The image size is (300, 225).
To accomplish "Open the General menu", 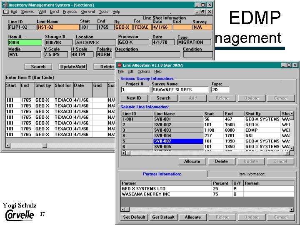I will (x=88, y=12).
